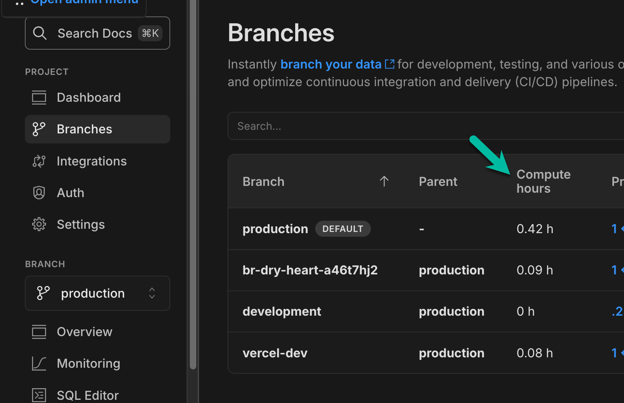Click the Branch column header

(x=264, y=181)
